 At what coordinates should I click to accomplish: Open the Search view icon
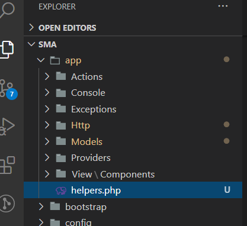click(x=7, y=9)
